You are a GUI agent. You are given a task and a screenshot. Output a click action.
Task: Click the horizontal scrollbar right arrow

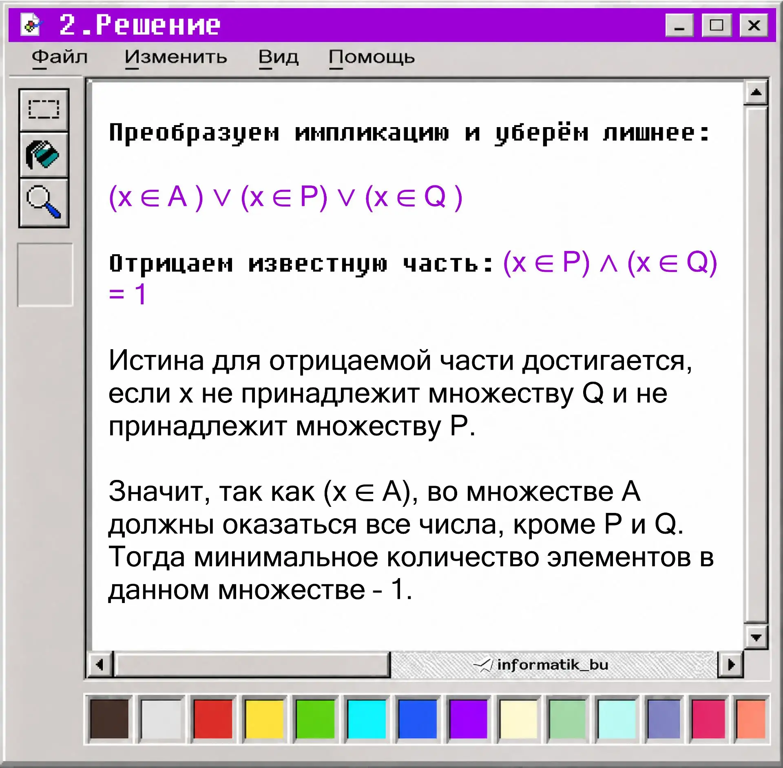click(730, 665)
